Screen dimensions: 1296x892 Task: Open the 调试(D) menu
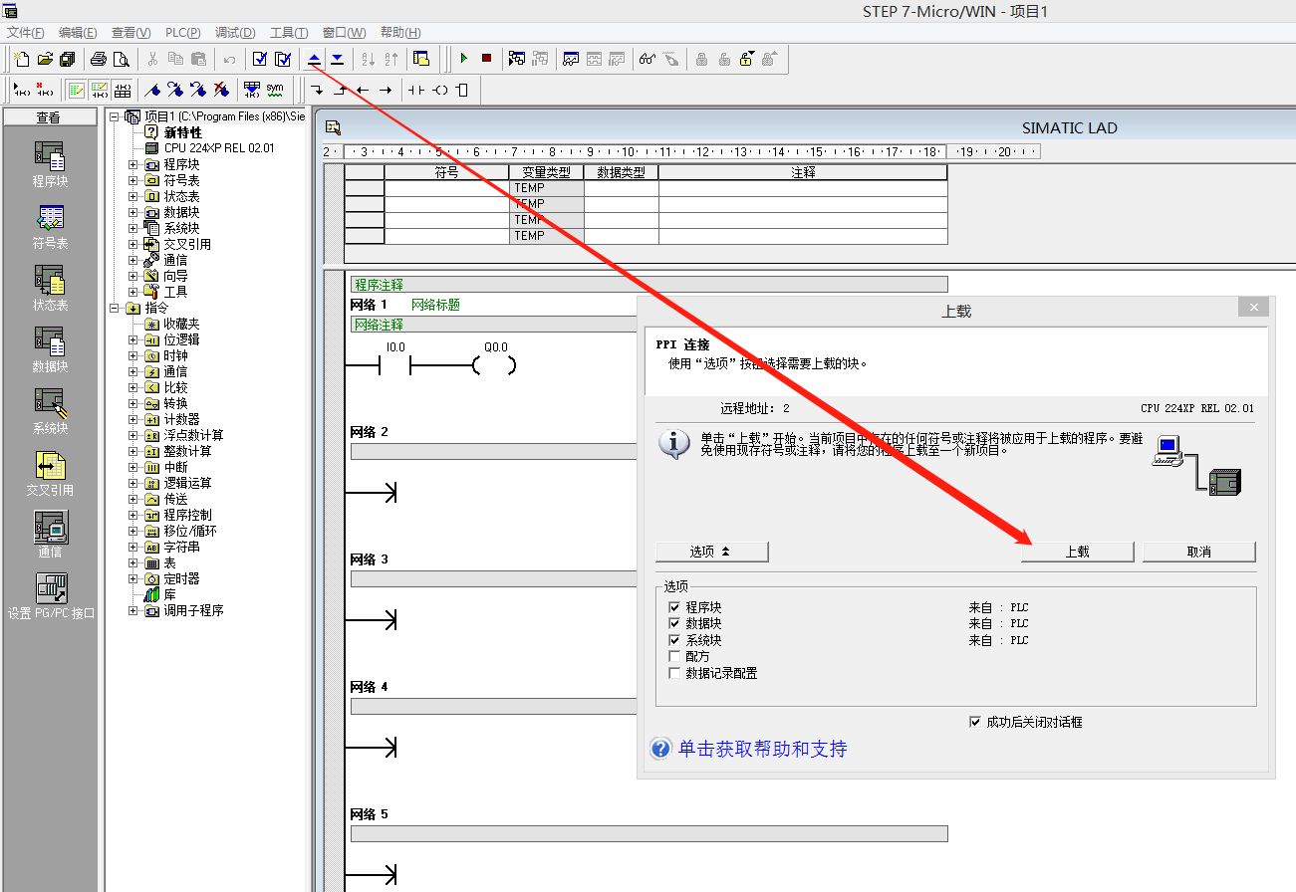click(235, 33)
